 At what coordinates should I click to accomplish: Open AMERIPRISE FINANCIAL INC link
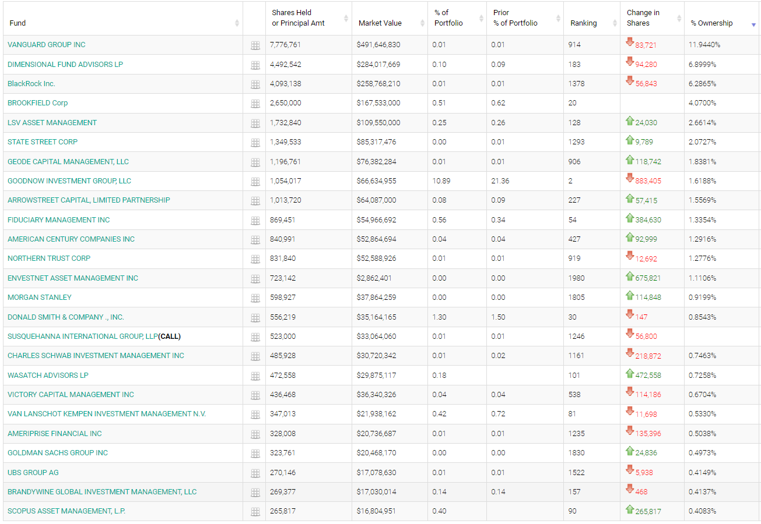[55, 434]
